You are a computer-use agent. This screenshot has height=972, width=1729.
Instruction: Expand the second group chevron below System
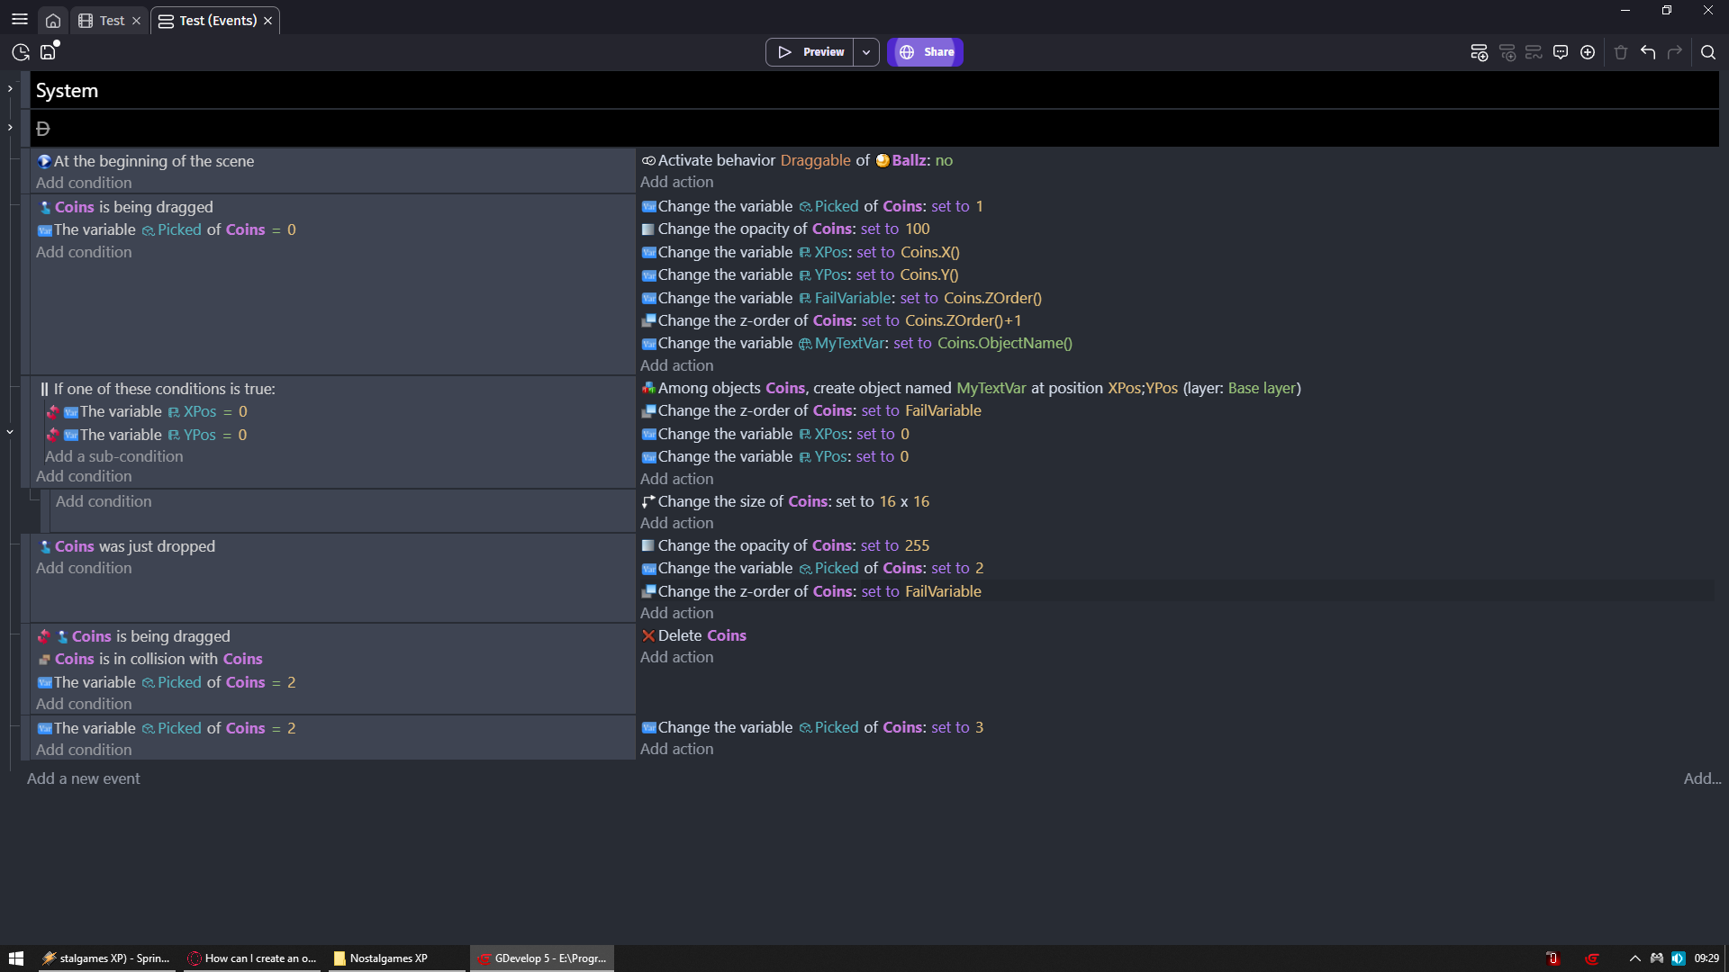10,128
